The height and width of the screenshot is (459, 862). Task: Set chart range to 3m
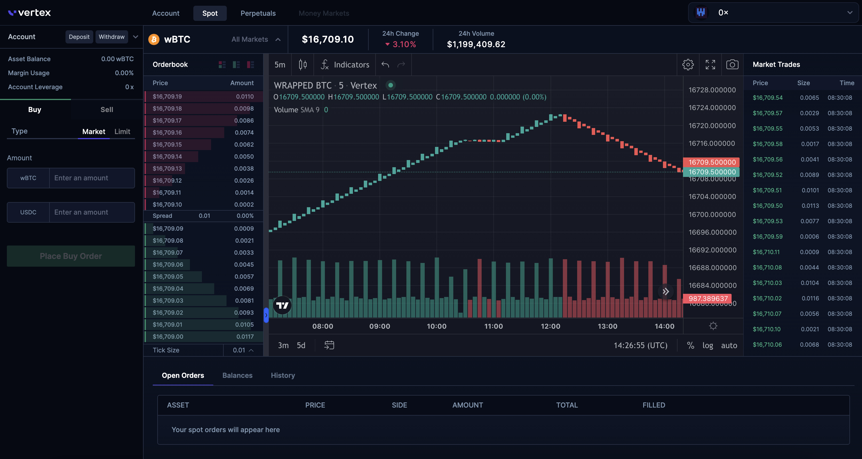pos(283,345)
